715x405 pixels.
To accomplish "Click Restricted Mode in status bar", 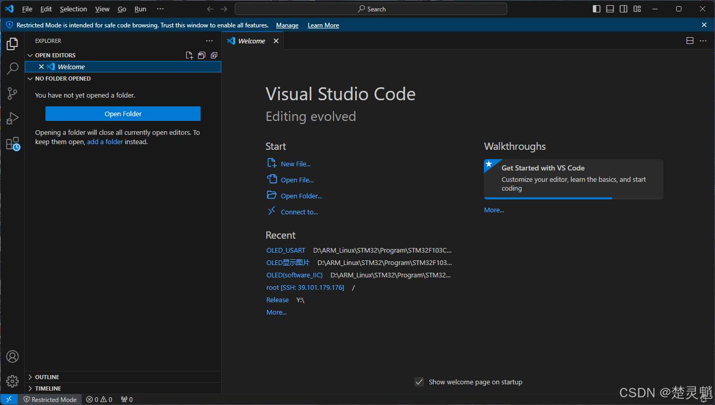I will (x=50, y=399).
